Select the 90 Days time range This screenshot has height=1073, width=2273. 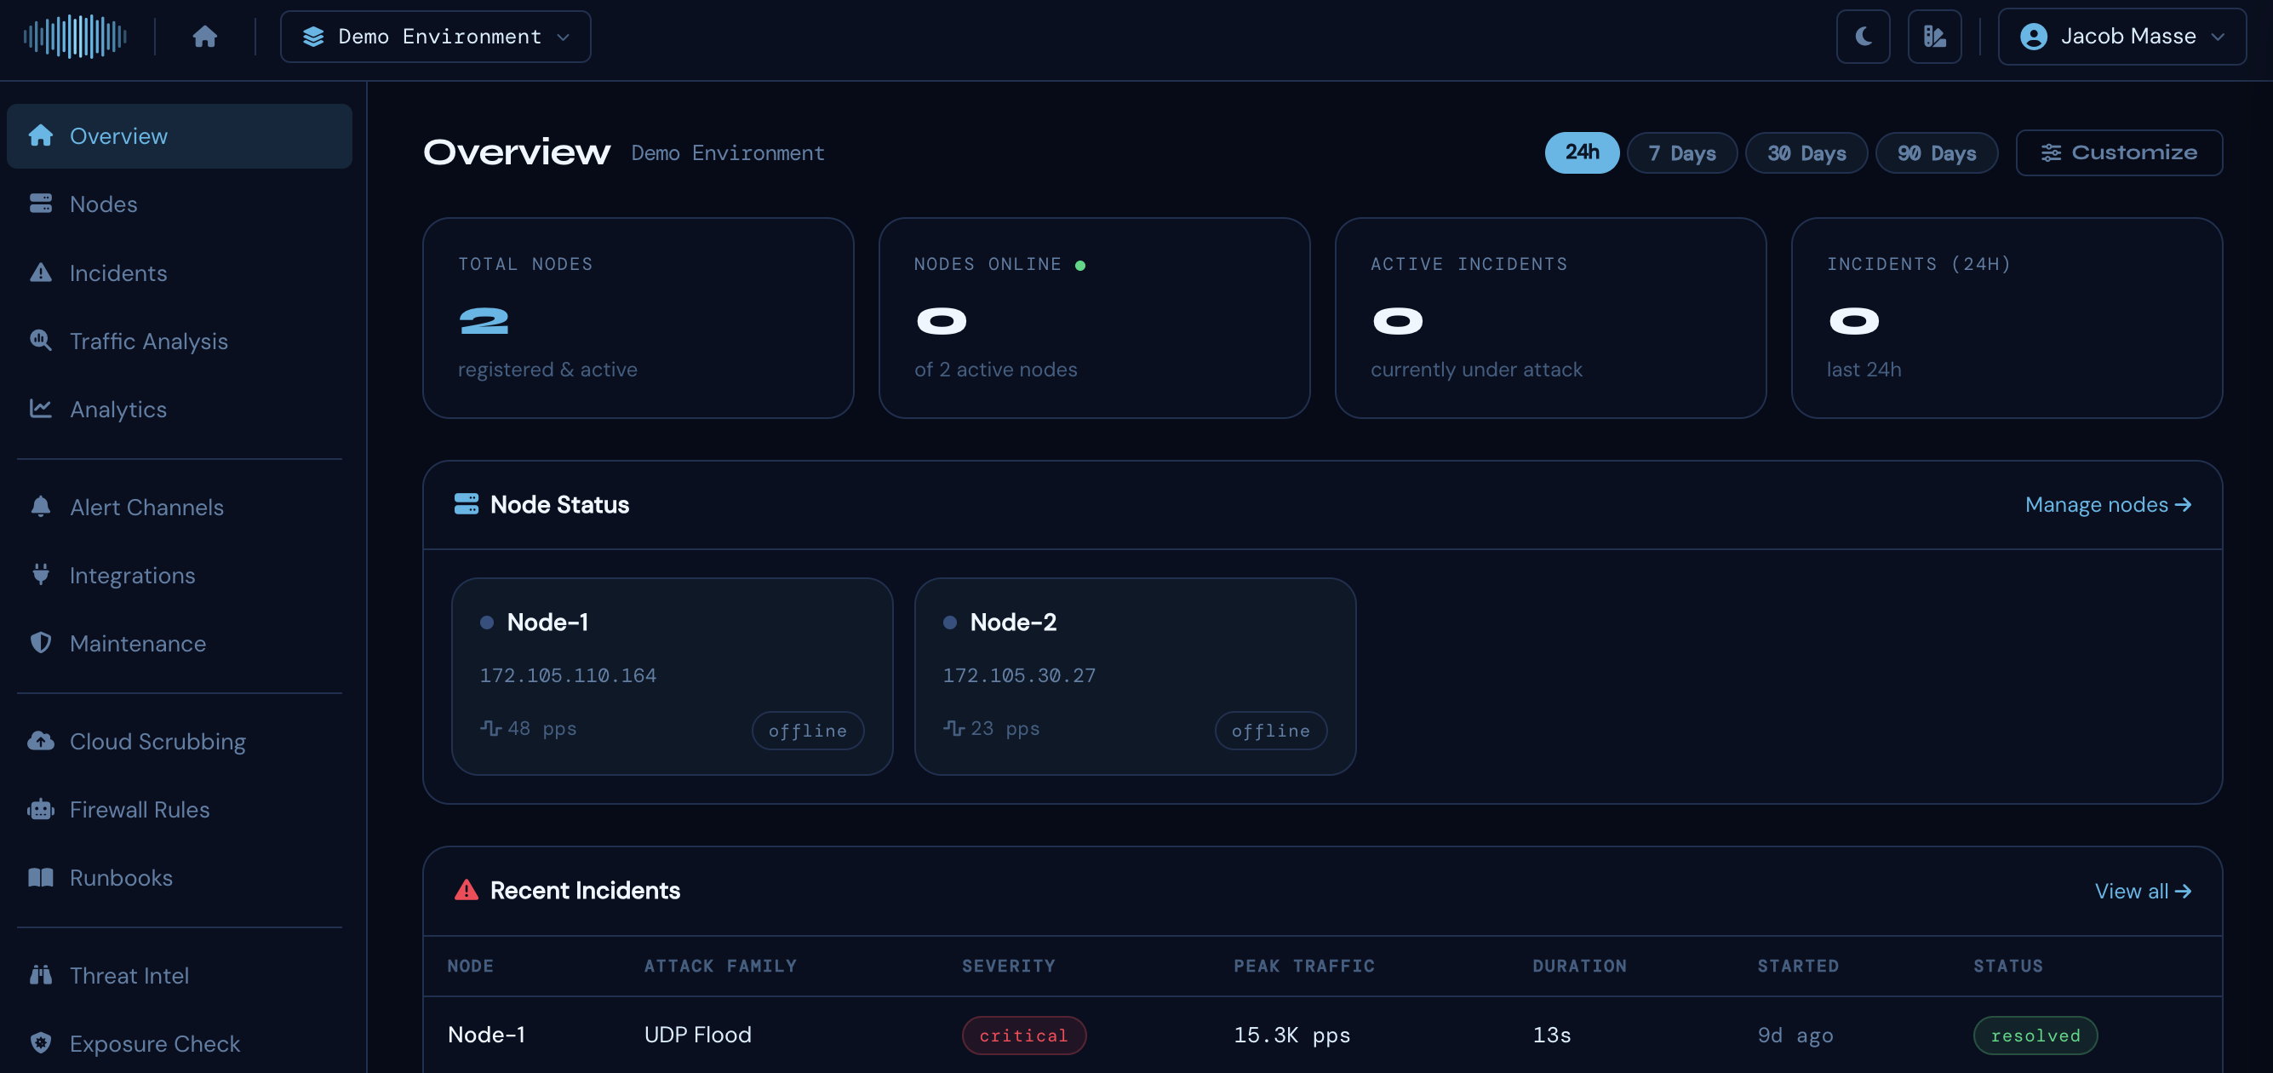1937,152
